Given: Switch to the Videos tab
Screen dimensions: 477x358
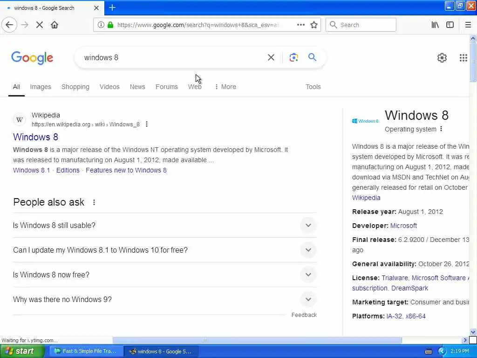Looking at the screenshot, I should click(x=109, y=87).
